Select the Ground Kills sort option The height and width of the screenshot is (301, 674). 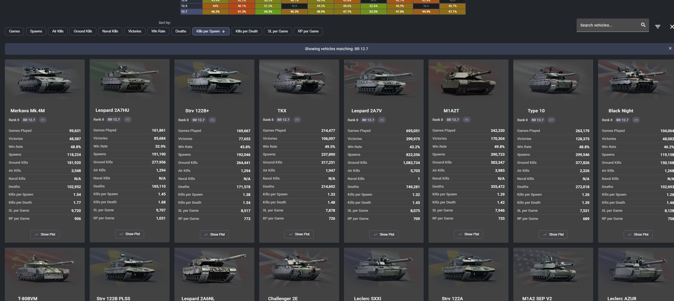(83, 31)
